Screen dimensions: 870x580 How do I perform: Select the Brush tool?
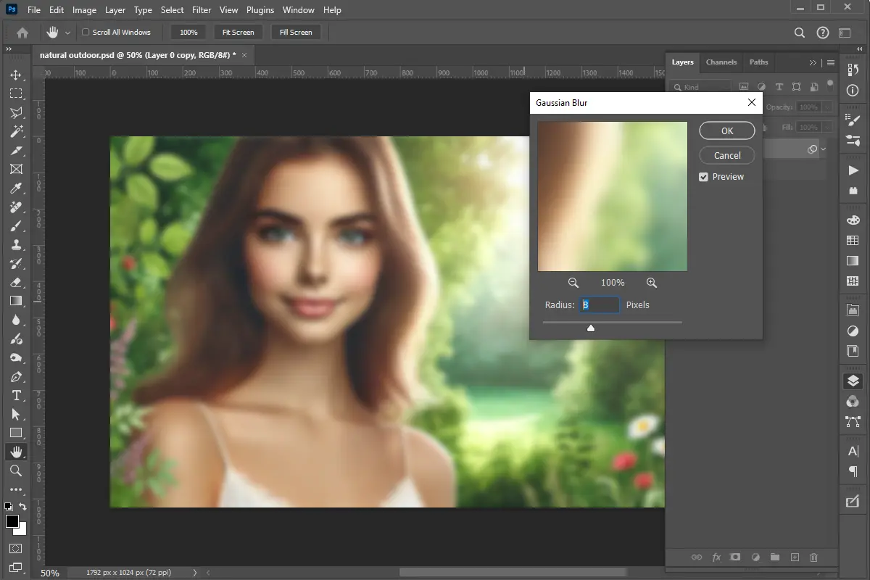16,225
